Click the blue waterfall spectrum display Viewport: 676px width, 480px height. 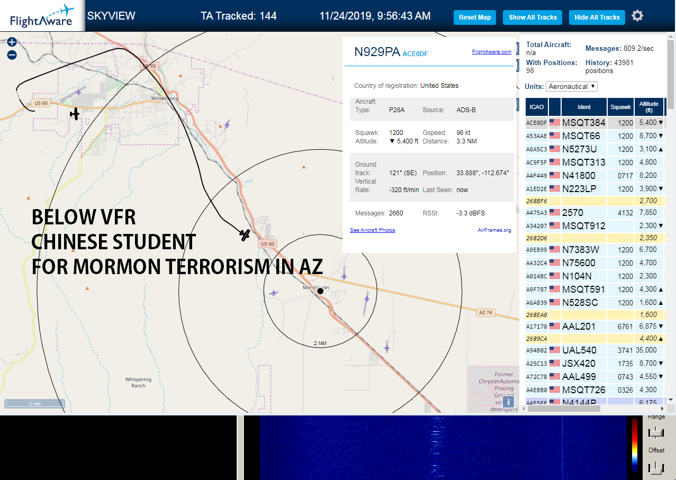pyautogui.click(x=442, y=448)
